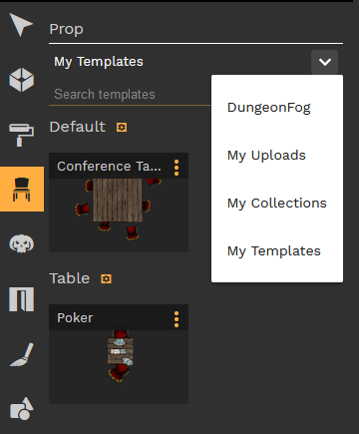The width and height of the screenshot is (359, 434).
Task: Pick My Collections option
Action: tap(277, 204)
